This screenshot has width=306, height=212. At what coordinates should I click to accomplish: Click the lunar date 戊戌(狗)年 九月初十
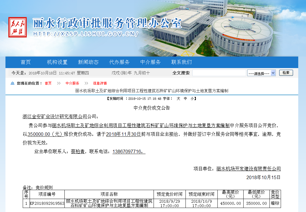click(131, 73)
